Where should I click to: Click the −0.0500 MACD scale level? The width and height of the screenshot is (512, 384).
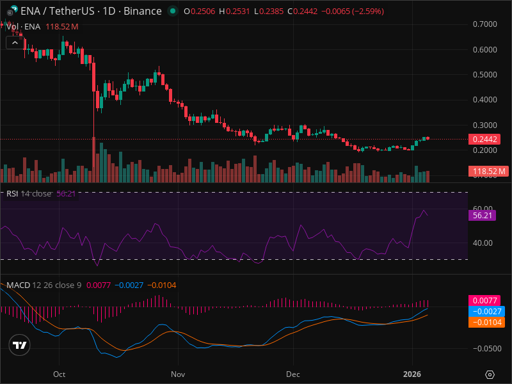pyautogui.click(x=487, y=349)
